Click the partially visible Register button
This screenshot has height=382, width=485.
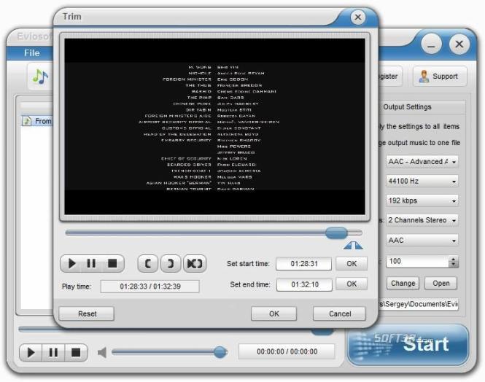click(x=390, y=77)
